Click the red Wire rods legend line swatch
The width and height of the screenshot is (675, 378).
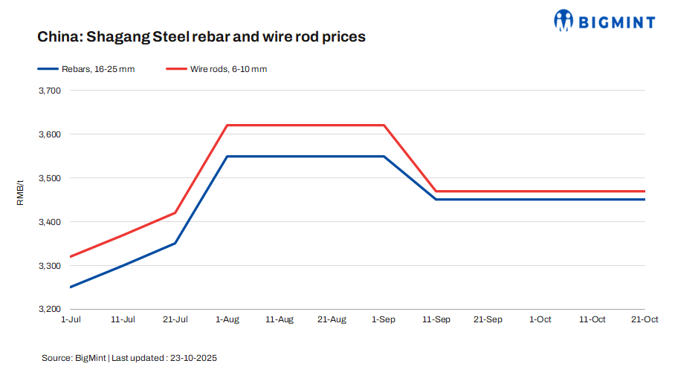point(175,69)
